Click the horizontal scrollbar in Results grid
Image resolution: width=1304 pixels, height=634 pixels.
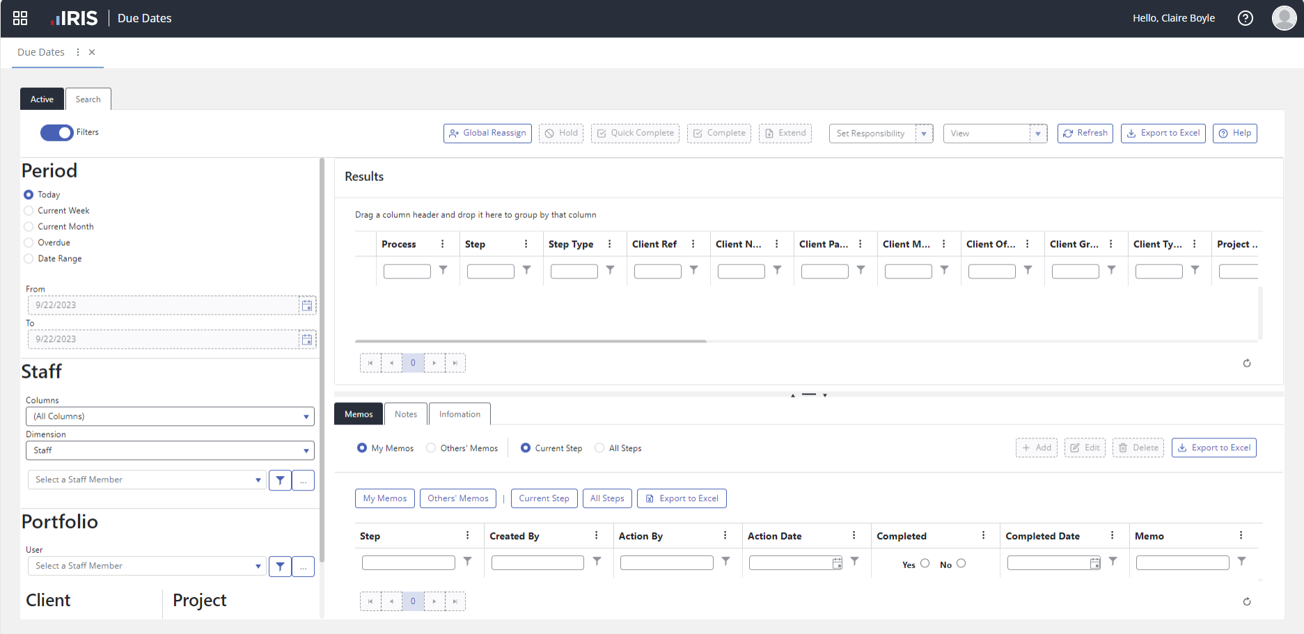(x=531, y=341)
